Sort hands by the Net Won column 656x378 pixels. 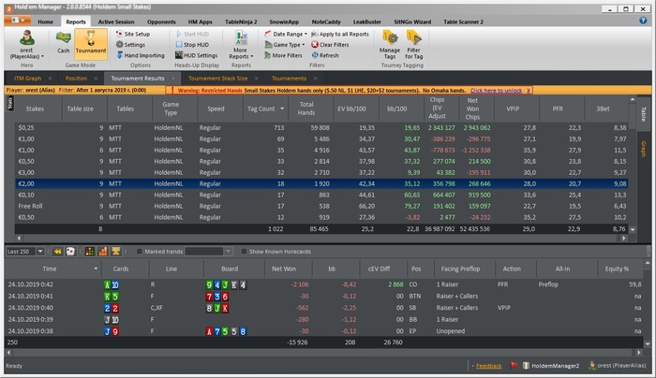[x=284, y=269]
